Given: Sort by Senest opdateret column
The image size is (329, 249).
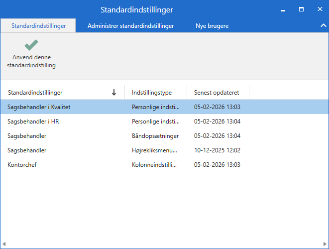Looking at the screenshot, I should click(218, 92).
